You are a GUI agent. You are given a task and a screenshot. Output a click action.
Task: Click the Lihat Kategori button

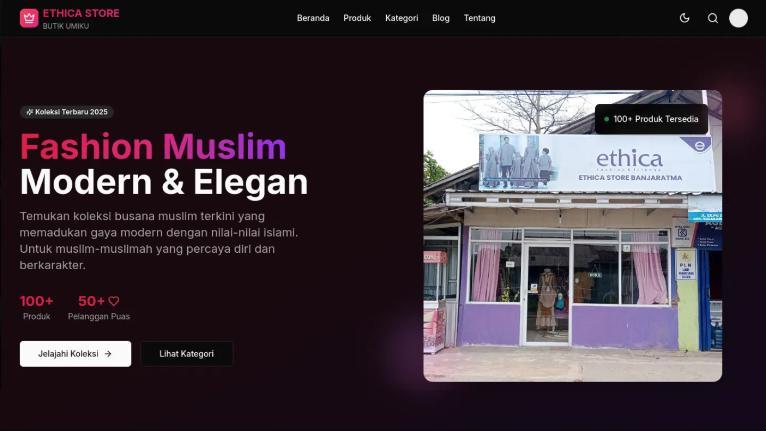[x=187, y=354]
